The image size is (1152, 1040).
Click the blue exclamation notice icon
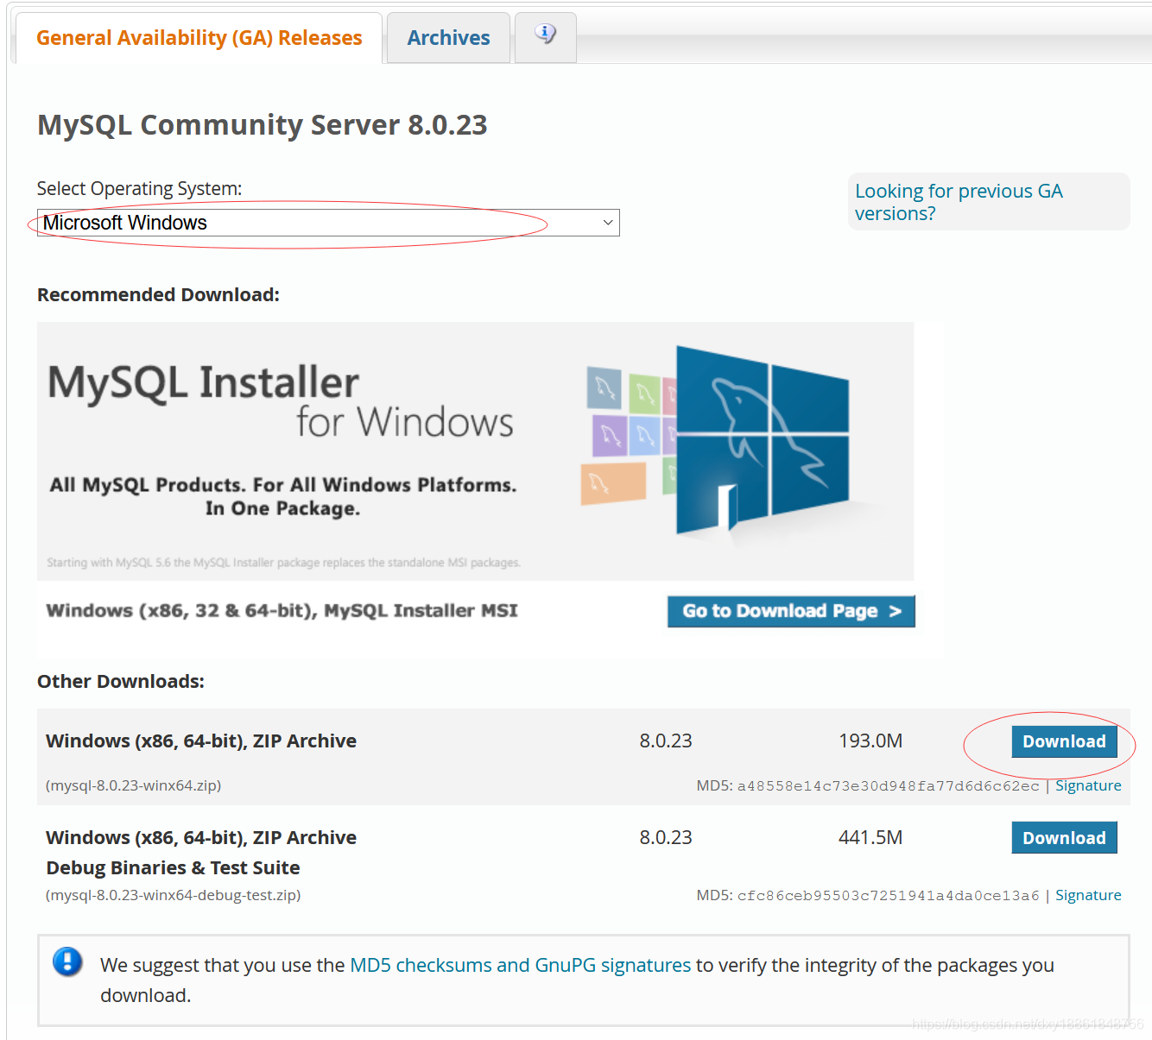67,961
